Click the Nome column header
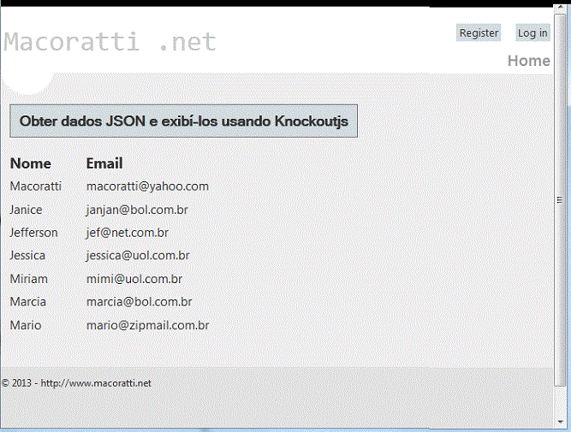 point(31,163)
